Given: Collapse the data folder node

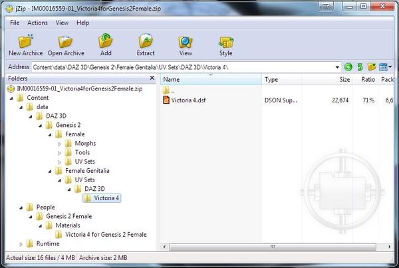Looking at the screenshot, I should click(21, 107).
